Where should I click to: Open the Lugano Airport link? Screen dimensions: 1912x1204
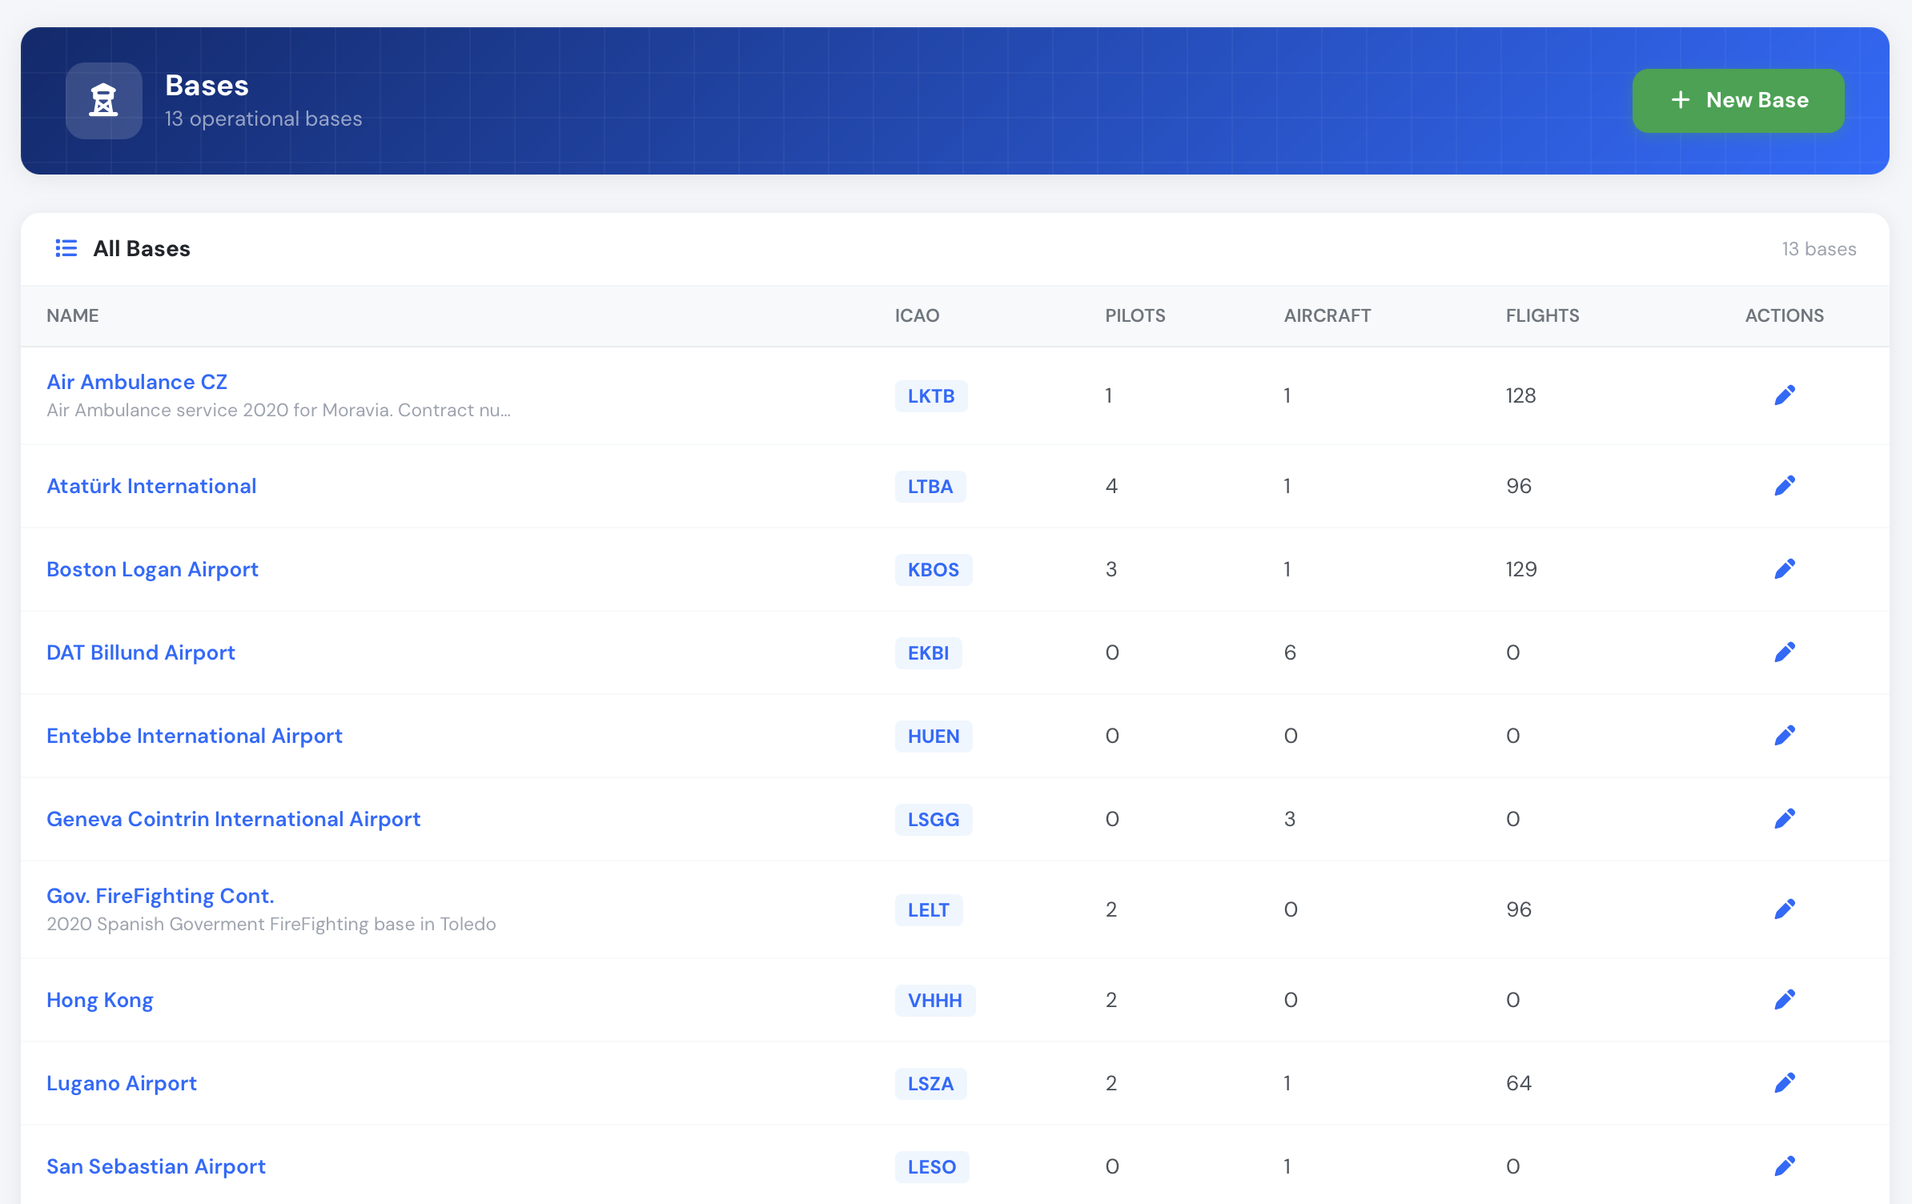tap(122, 1083)
